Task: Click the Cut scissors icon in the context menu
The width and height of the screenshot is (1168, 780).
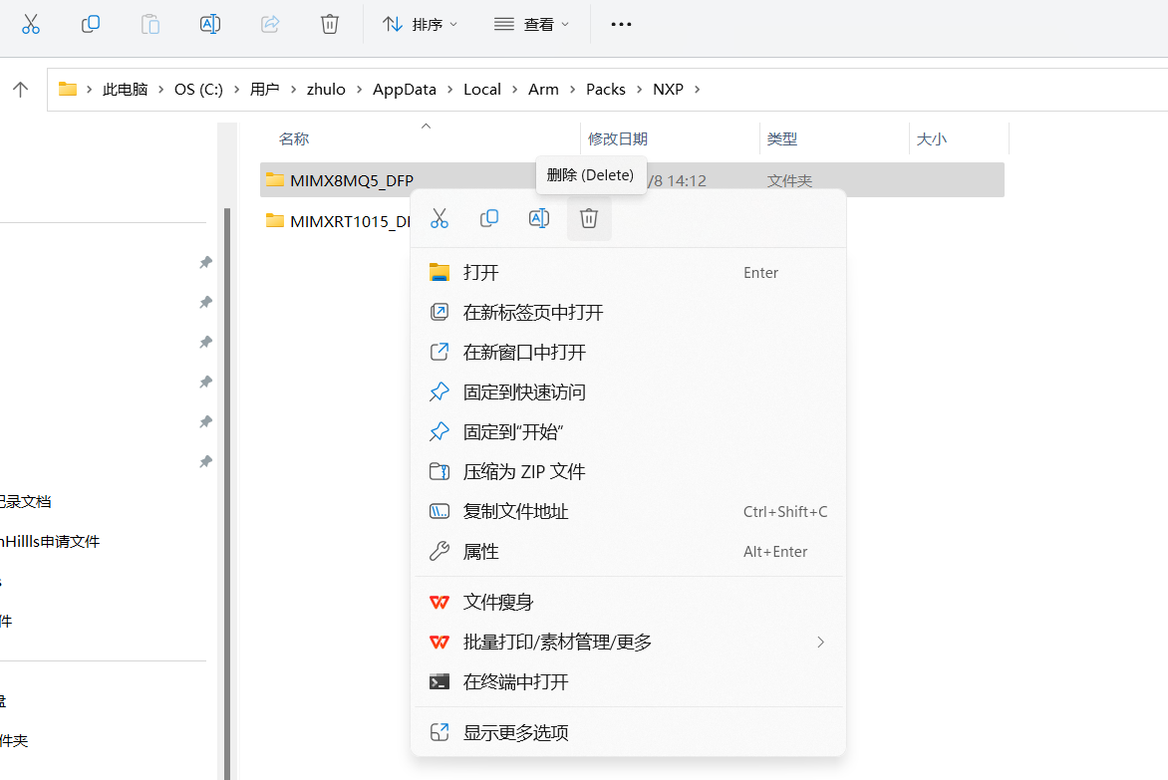Action: [439, 218]
